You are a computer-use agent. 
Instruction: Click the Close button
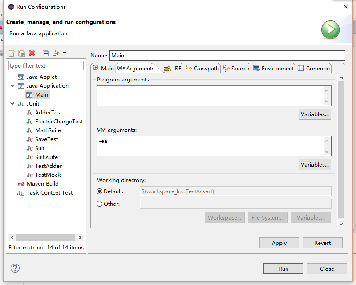point(327,269)
